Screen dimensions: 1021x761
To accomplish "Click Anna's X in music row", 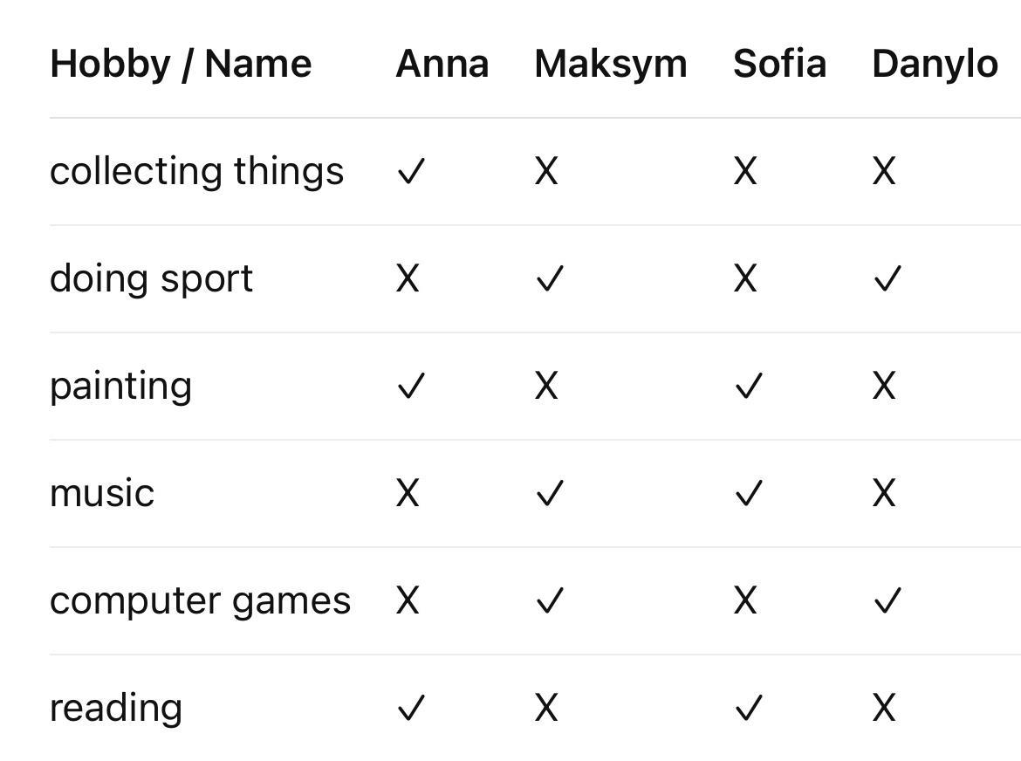I will click(x=408, y=494).
